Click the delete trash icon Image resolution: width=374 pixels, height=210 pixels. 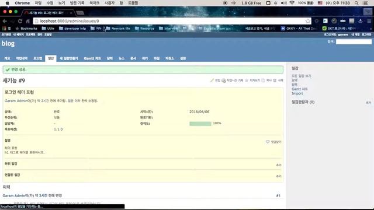[x=275, y=80]
